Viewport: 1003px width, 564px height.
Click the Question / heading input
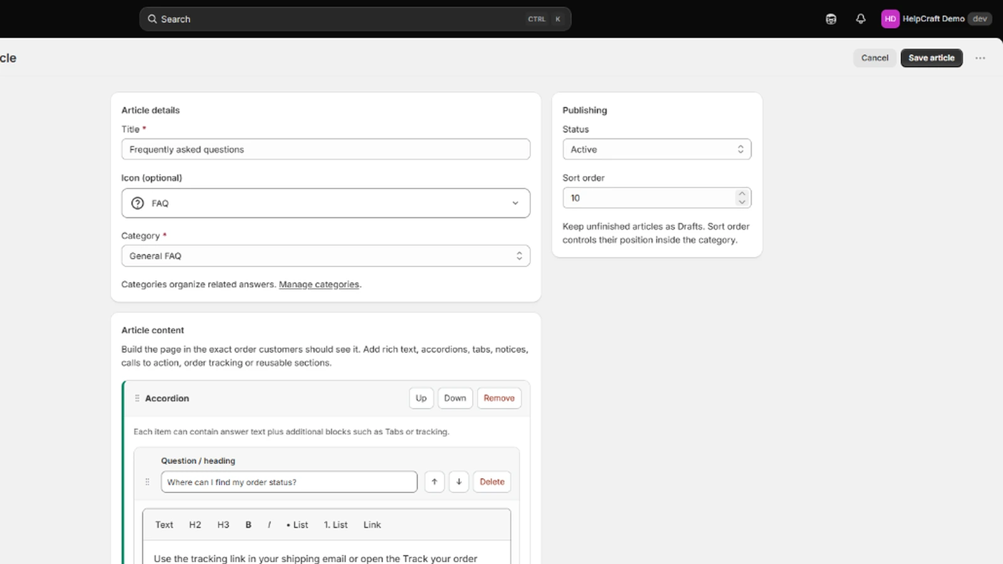tap(289, 482)
